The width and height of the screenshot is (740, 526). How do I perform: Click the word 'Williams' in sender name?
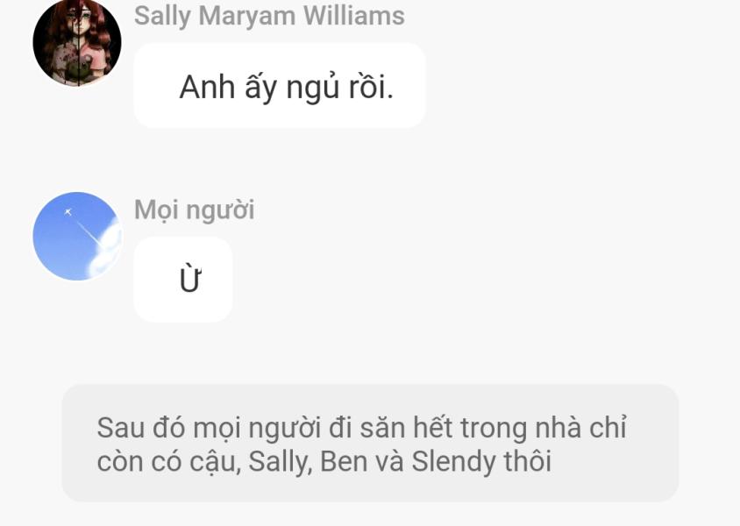(354, 16)
